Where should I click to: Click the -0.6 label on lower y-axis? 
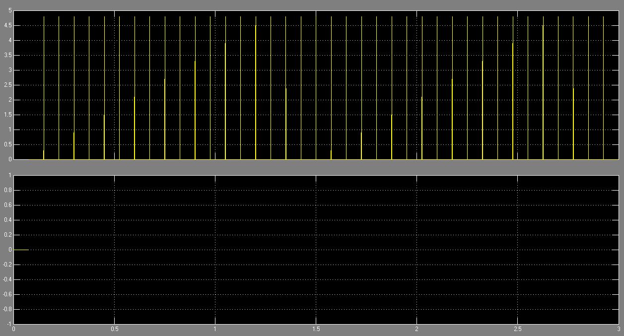point(7,295)
